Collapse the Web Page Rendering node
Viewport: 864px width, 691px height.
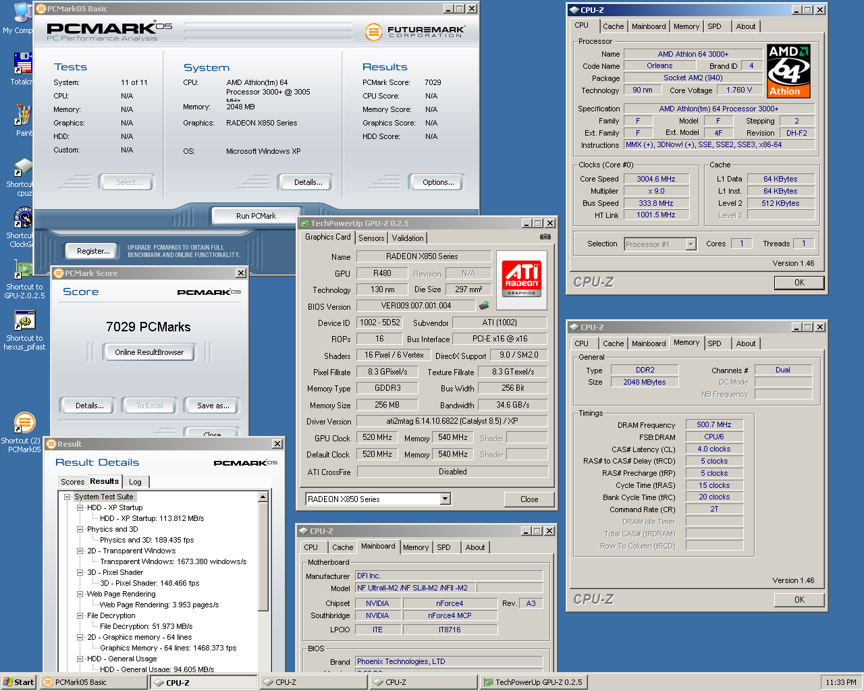(x=80, y=594)
